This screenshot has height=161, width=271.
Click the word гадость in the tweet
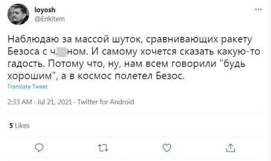click(x=27, y=64)
